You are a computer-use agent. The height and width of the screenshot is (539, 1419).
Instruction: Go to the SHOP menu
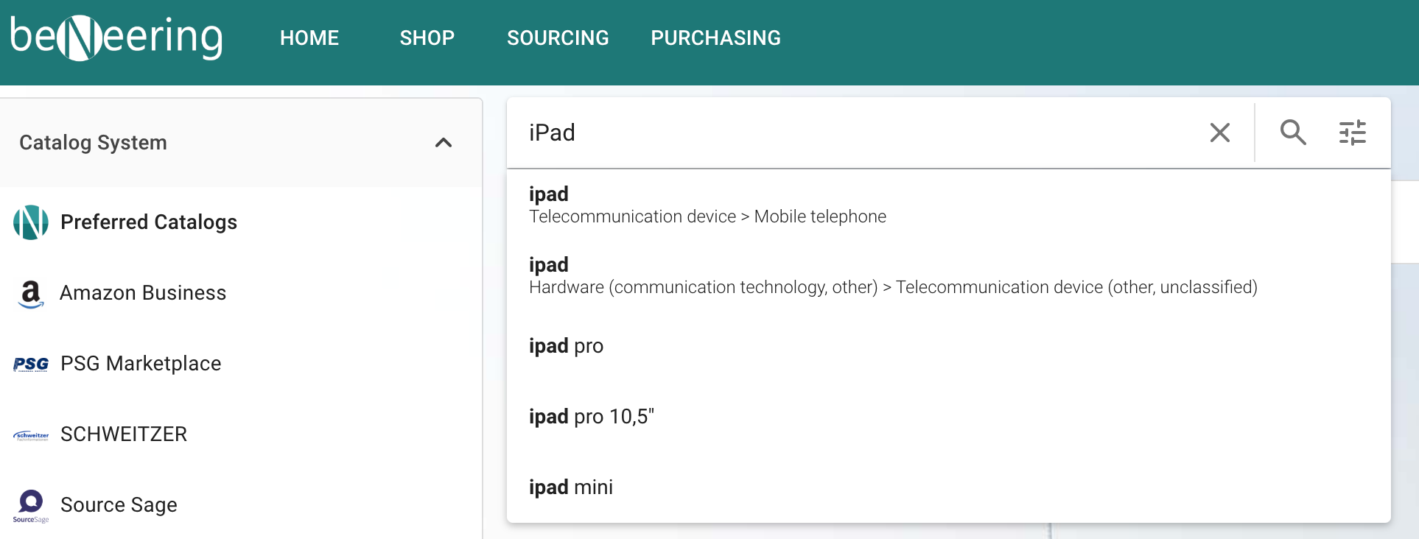427,38
